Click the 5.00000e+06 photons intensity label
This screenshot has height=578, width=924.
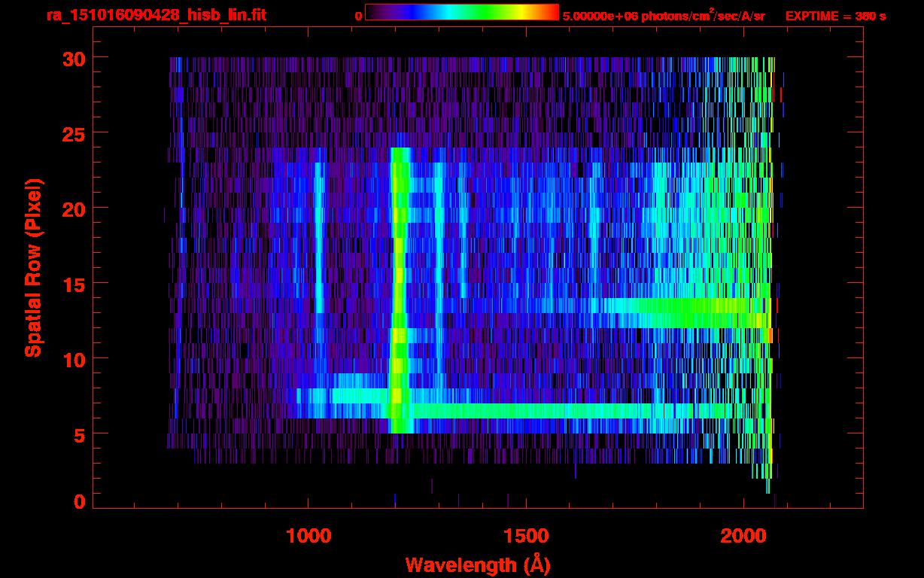click(x=664, y=16)
